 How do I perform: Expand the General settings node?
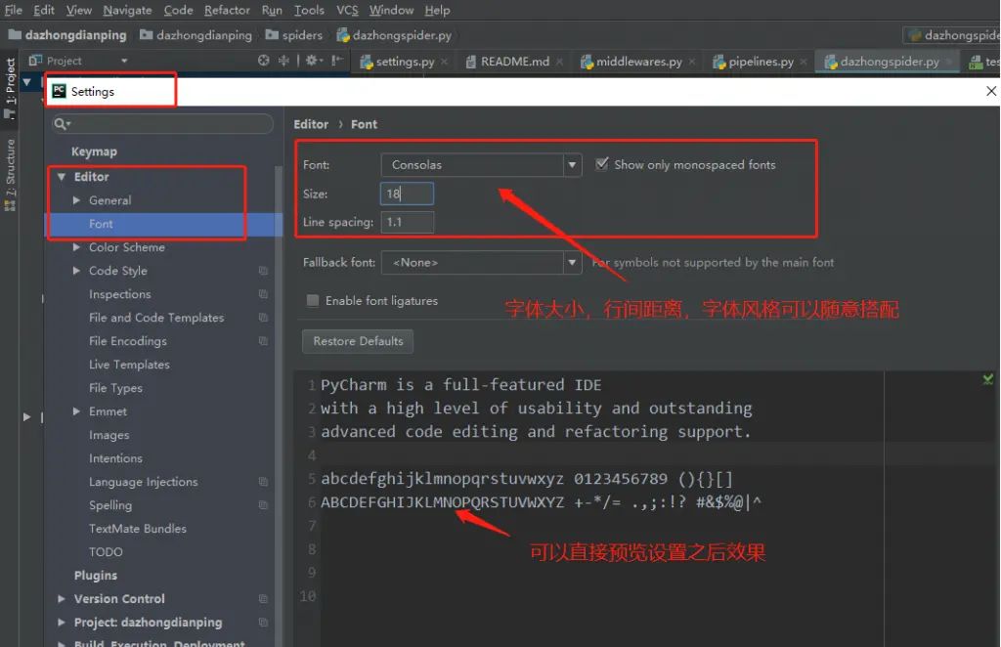point(76,200)
